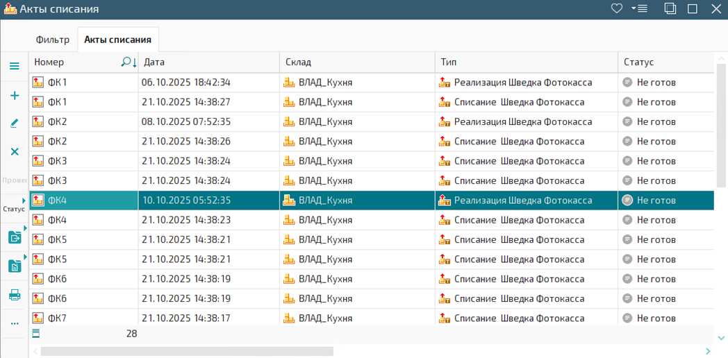Click the pencil edit icon
The height and width of the screenshot is (358, 728).
point(14,123)
